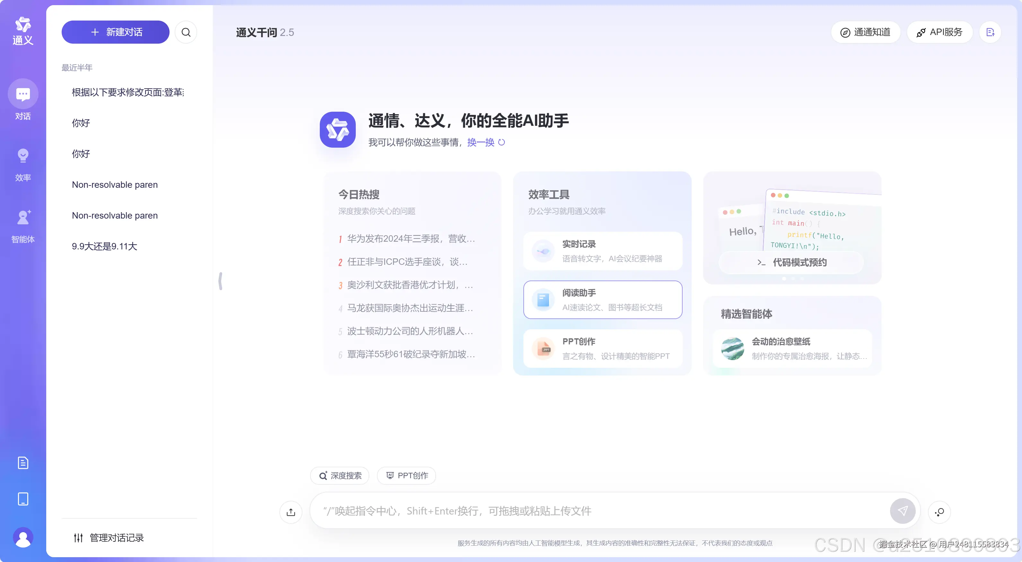Open the API服务 page

939,32
